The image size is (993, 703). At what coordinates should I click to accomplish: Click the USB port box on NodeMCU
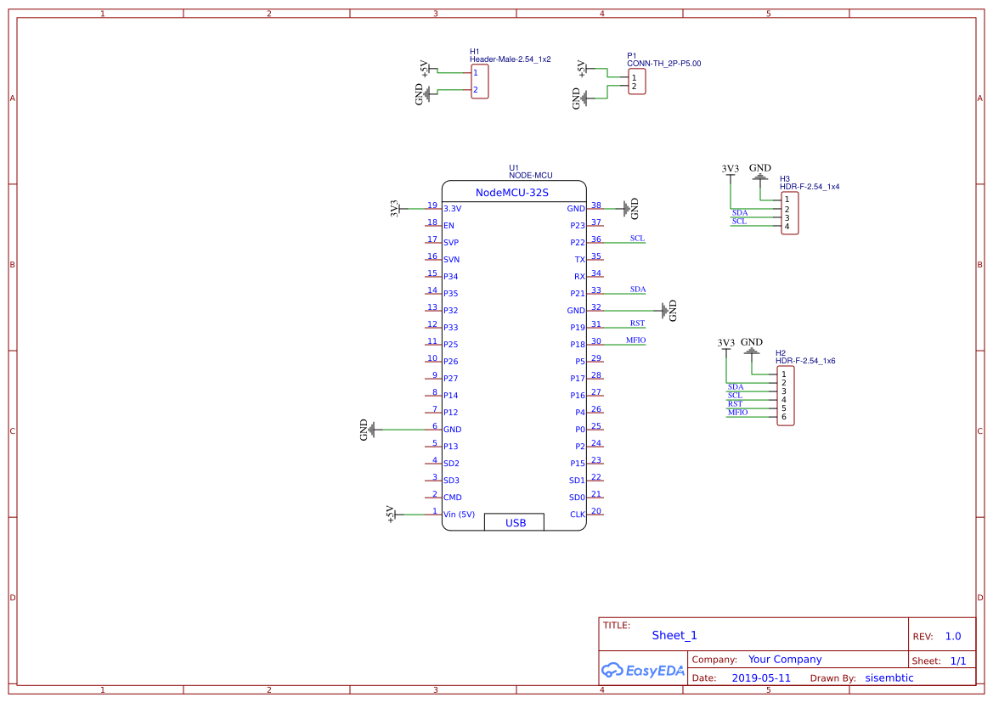[x=514, y=522]
